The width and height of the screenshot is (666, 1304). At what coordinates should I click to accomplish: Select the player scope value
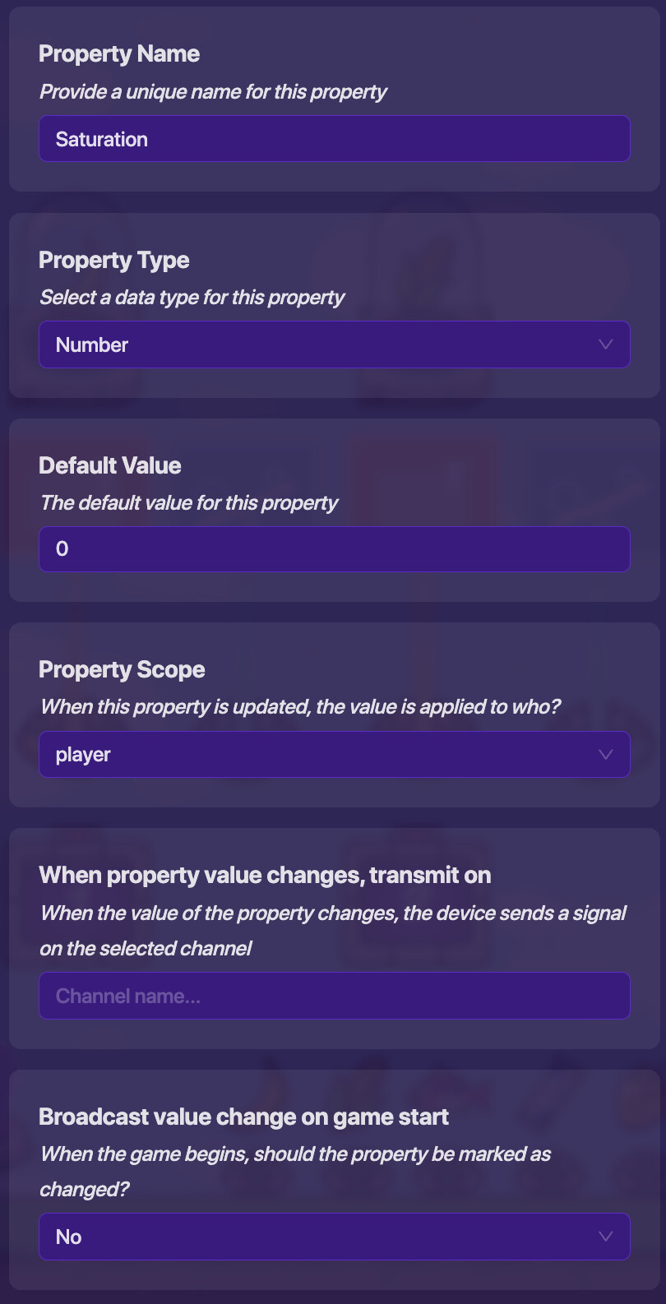(x=83, y=754)
